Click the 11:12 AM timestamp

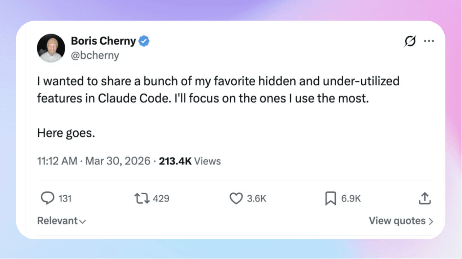57,161
